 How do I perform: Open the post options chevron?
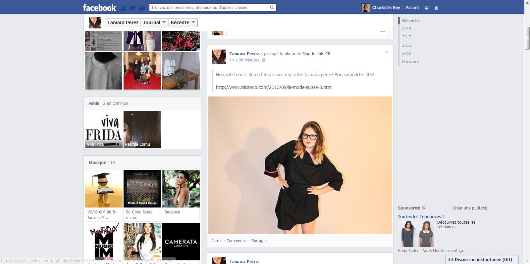point(387,52)
